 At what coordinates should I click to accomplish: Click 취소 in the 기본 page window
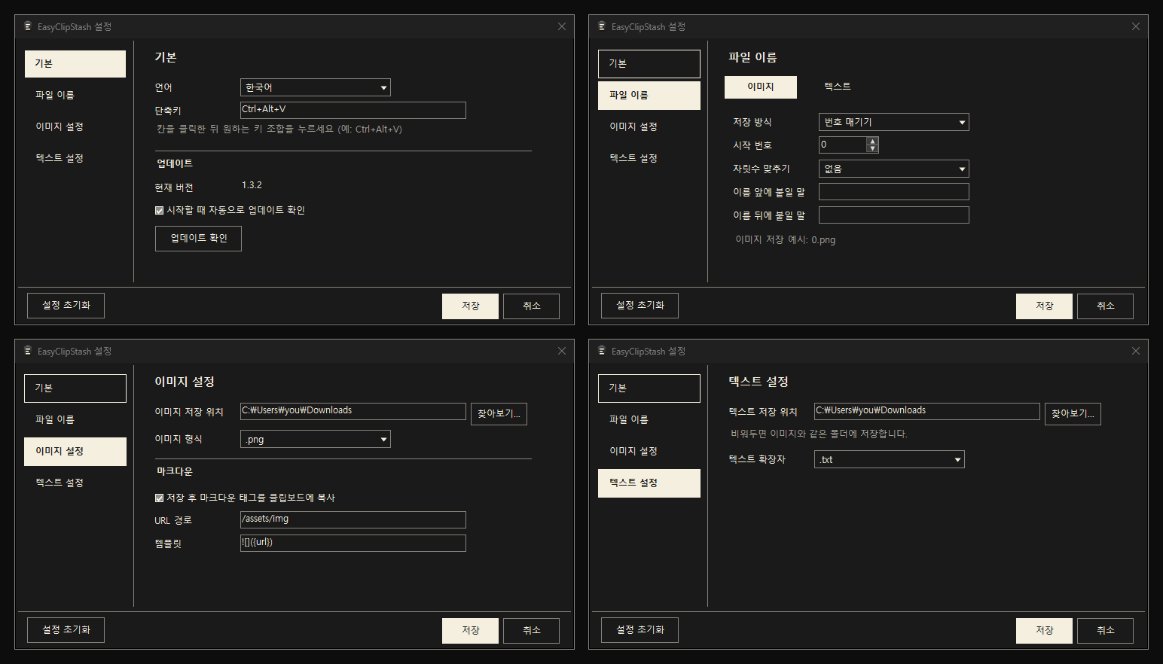tap(531, 306)
